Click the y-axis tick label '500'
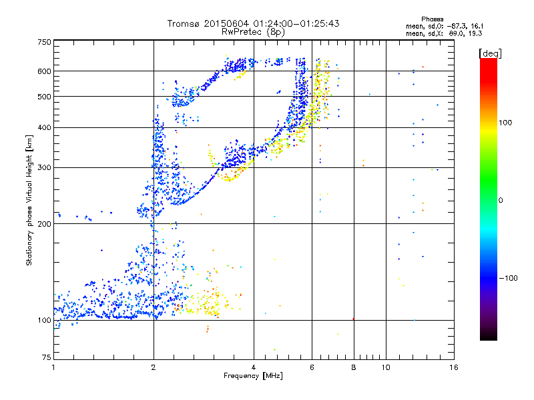534x400 pixels. (44, 97)
